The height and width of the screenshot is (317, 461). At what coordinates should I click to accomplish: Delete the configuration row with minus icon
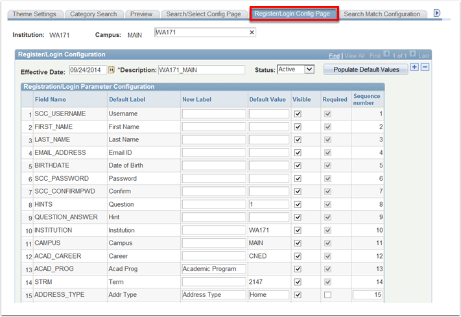[425, 67]
